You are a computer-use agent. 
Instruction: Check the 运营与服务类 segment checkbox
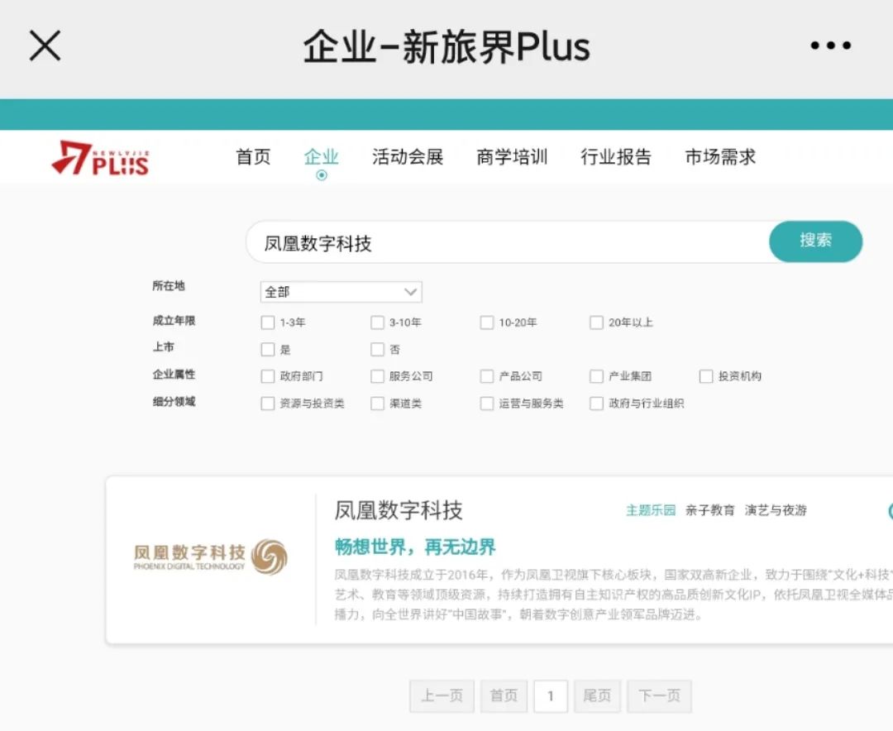click(x=487, y=404)
